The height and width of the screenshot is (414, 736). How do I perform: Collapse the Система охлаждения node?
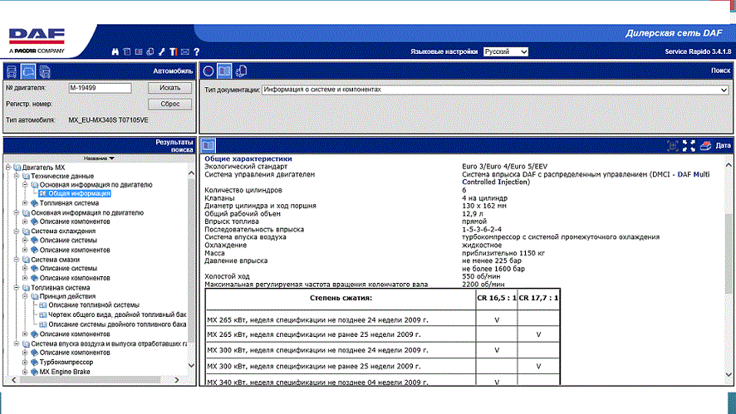click(17, 231)
